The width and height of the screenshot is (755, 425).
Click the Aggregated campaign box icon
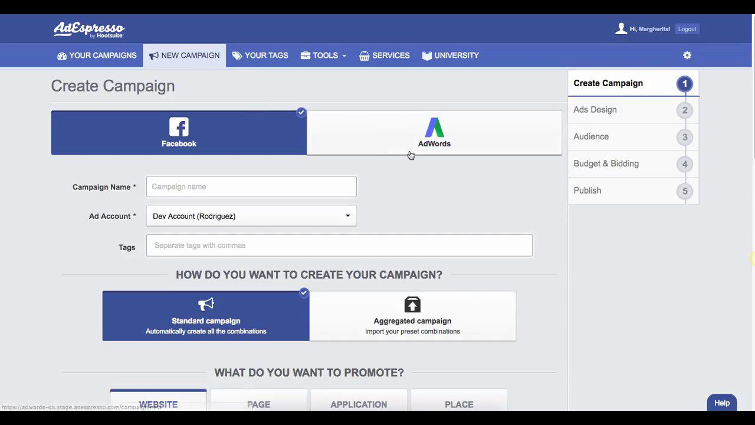[412, 305]
